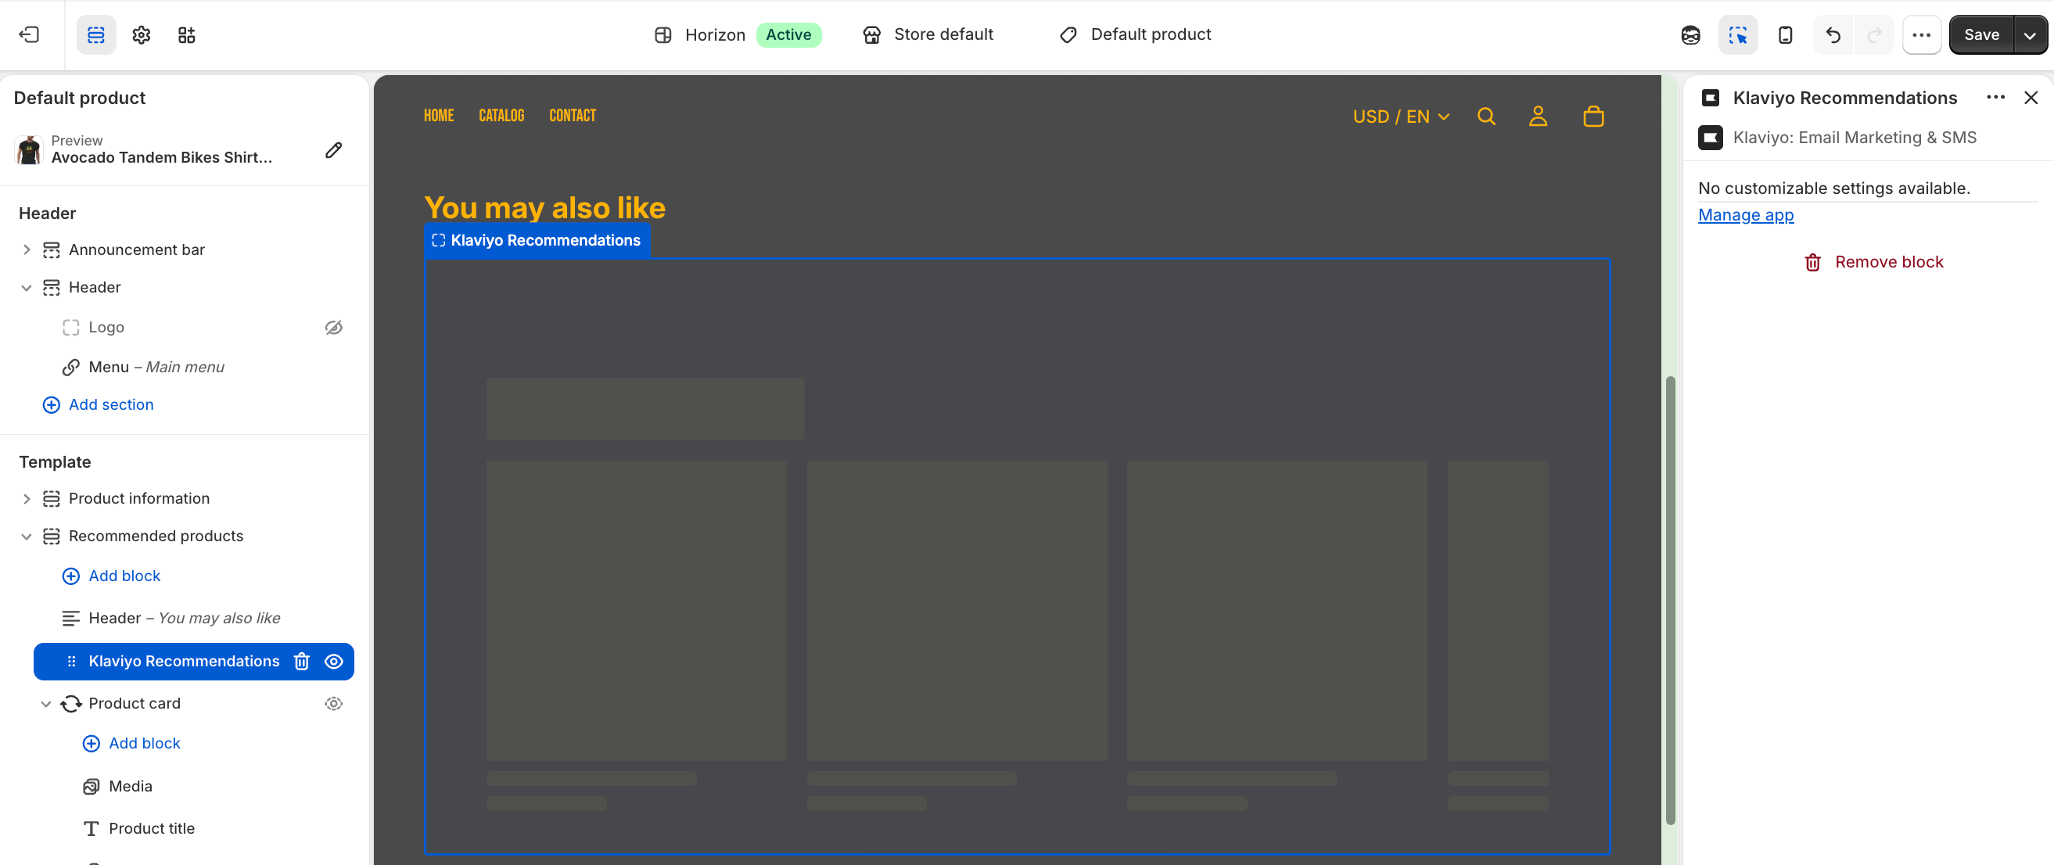This screenshot has height=865, width=2054.
Task: Select the Logo block
Action: point(106,327)
